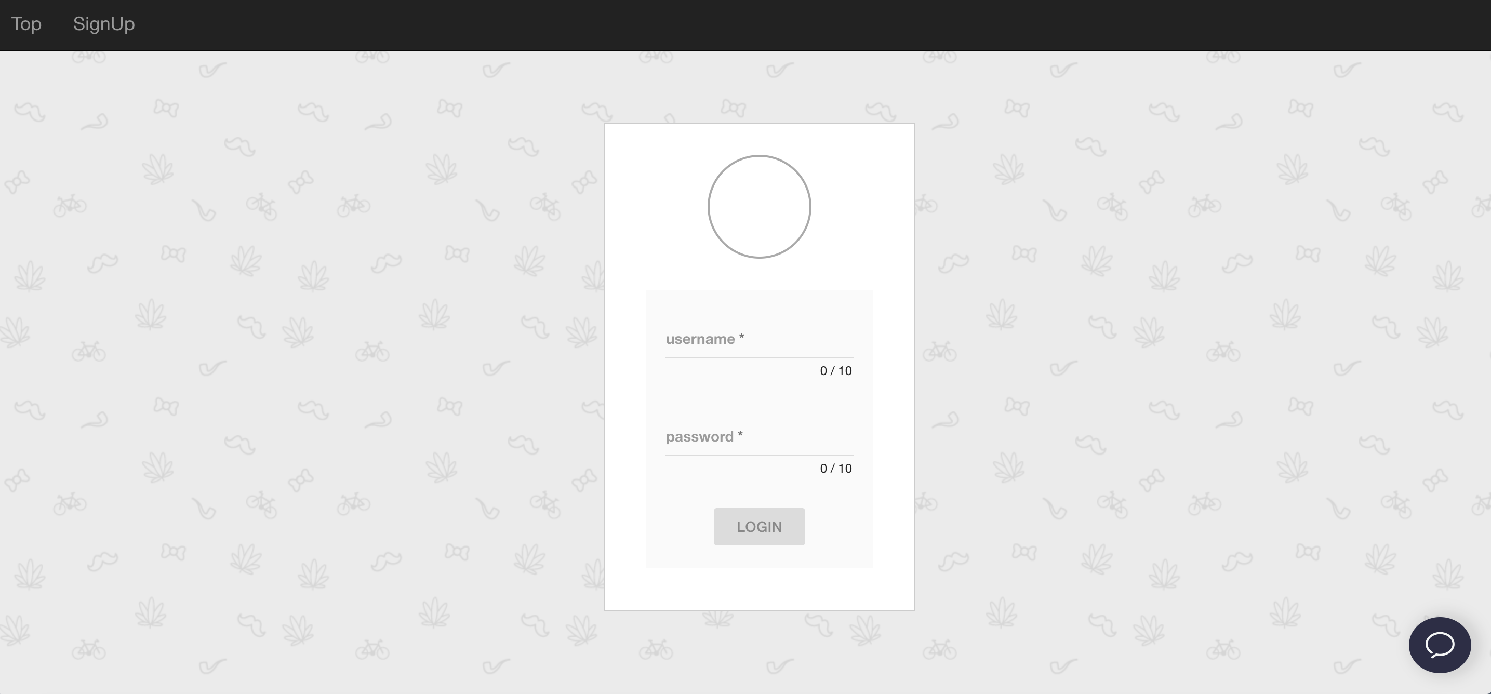Select the SignUp navigation menu item
Viewport: 1491px width, 694px height.
104,24
